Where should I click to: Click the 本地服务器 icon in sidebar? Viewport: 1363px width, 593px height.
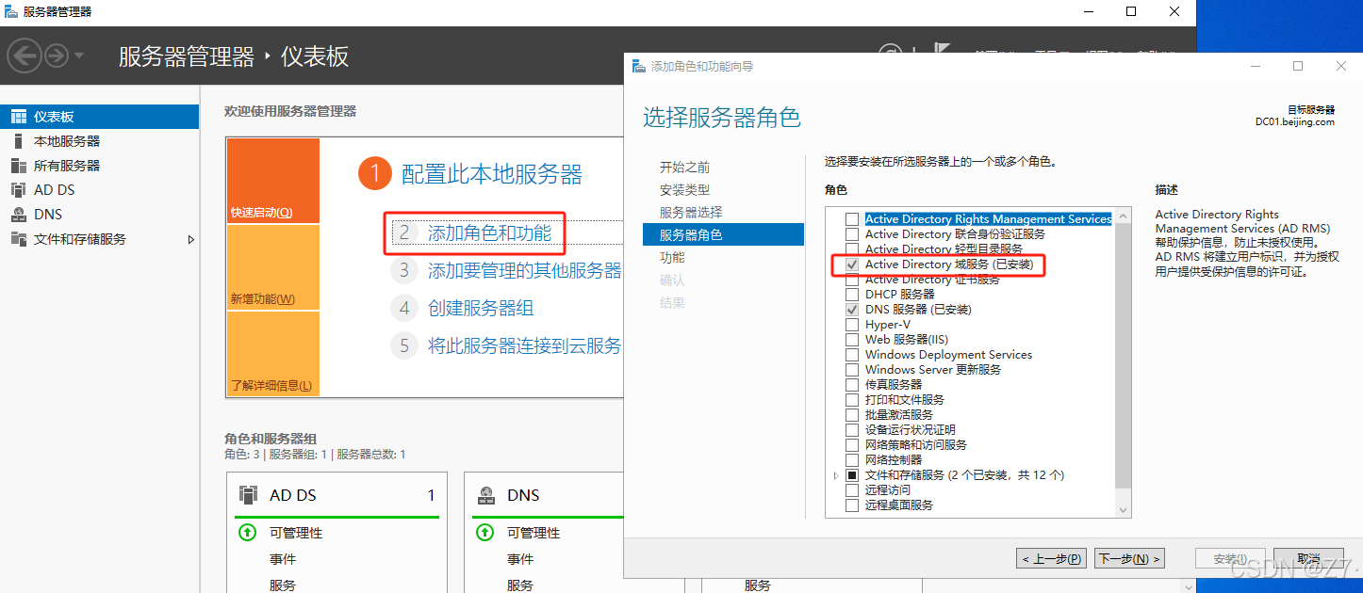coord(18,141)
